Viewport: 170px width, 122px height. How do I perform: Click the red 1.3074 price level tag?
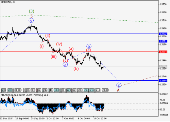tap(163, 52)
